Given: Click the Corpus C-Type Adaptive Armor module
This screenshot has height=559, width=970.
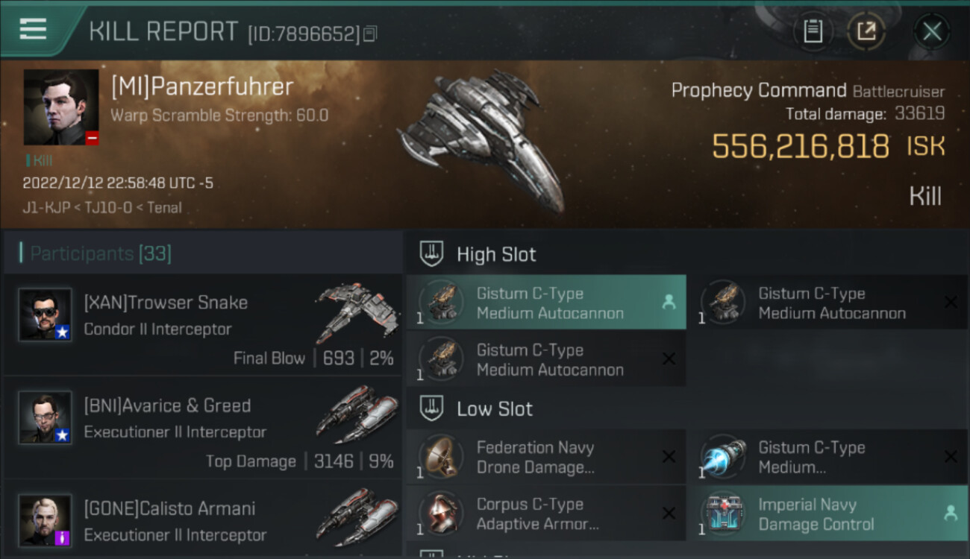Looking at the screenshot, I should point(546,514).
